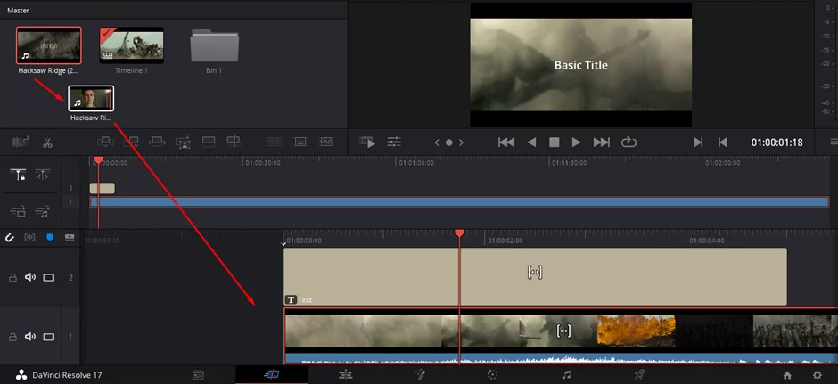This screenshot has height=384, width=838.
Task: Click the playhead handle in the upper timeline ruler
Action: 98,160
